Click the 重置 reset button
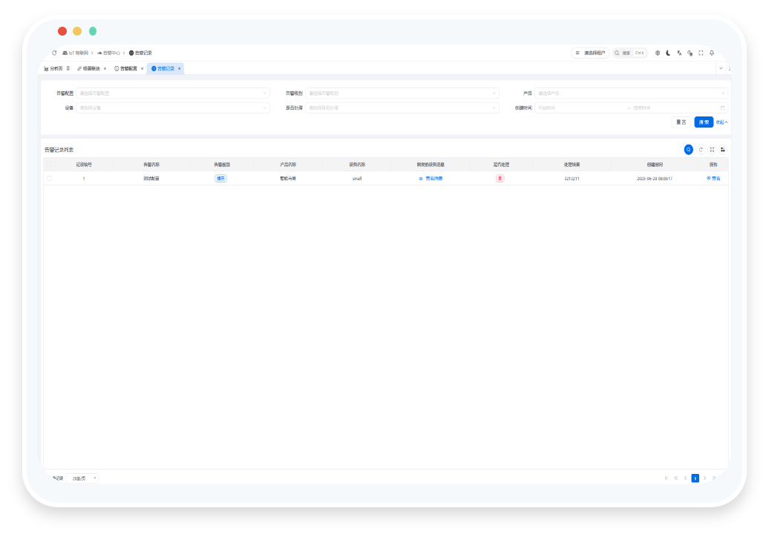This screenshot has height=537, width=769. [681, 122]
